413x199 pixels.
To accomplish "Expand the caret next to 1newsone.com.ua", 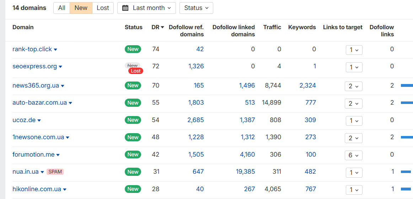I will pyautogui.click(x=68, y=138).
